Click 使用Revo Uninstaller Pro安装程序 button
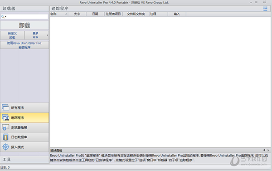Screen dimensions: 272x171 click(x=24, y=45)
